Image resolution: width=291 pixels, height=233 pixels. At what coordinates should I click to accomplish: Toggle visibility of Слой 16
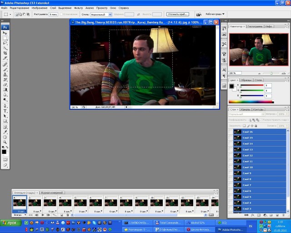point(231,132)
